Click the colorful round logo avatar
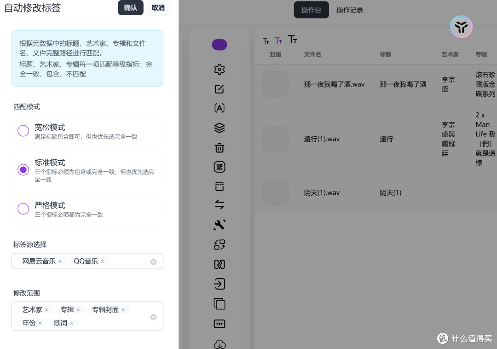This screenshot has height=349, width=497. pos(461,27)
